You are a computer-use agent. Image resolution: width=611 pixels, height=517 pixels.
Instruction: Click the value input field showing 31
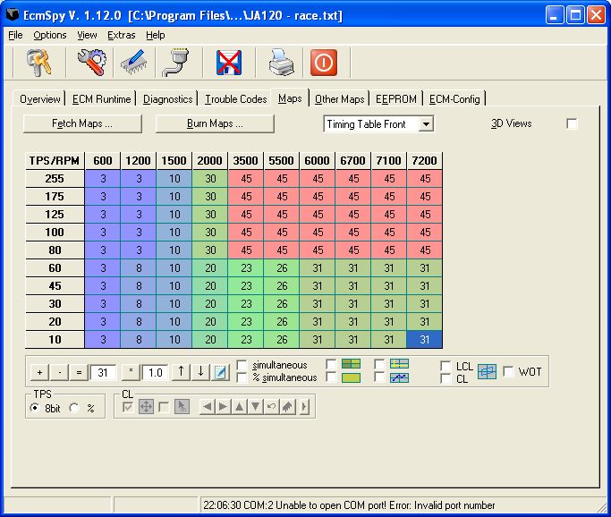pos(103,372)
